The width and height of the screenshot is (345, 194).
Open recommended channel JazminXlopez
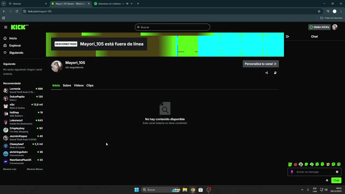(23, 138)
